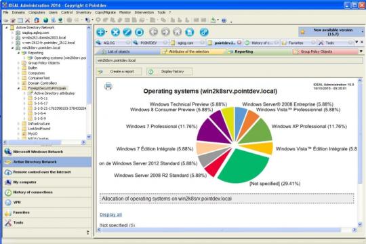The width and height of the screenshot is (366, 244).
Task: Open the Tools panel in sidebar
Action: [47, 222]
